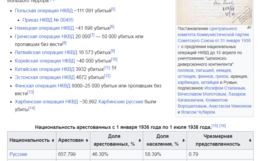
Task: Jump to footnote [10]
Action: 114,59
